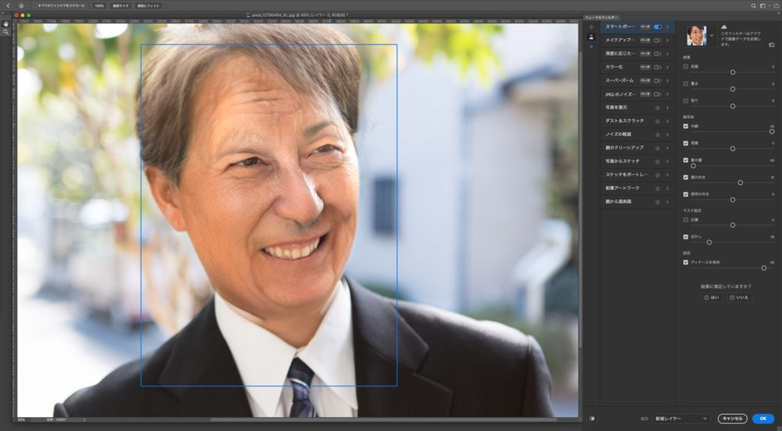Uncheck the 年齢 checkbox

click(686, 126)
